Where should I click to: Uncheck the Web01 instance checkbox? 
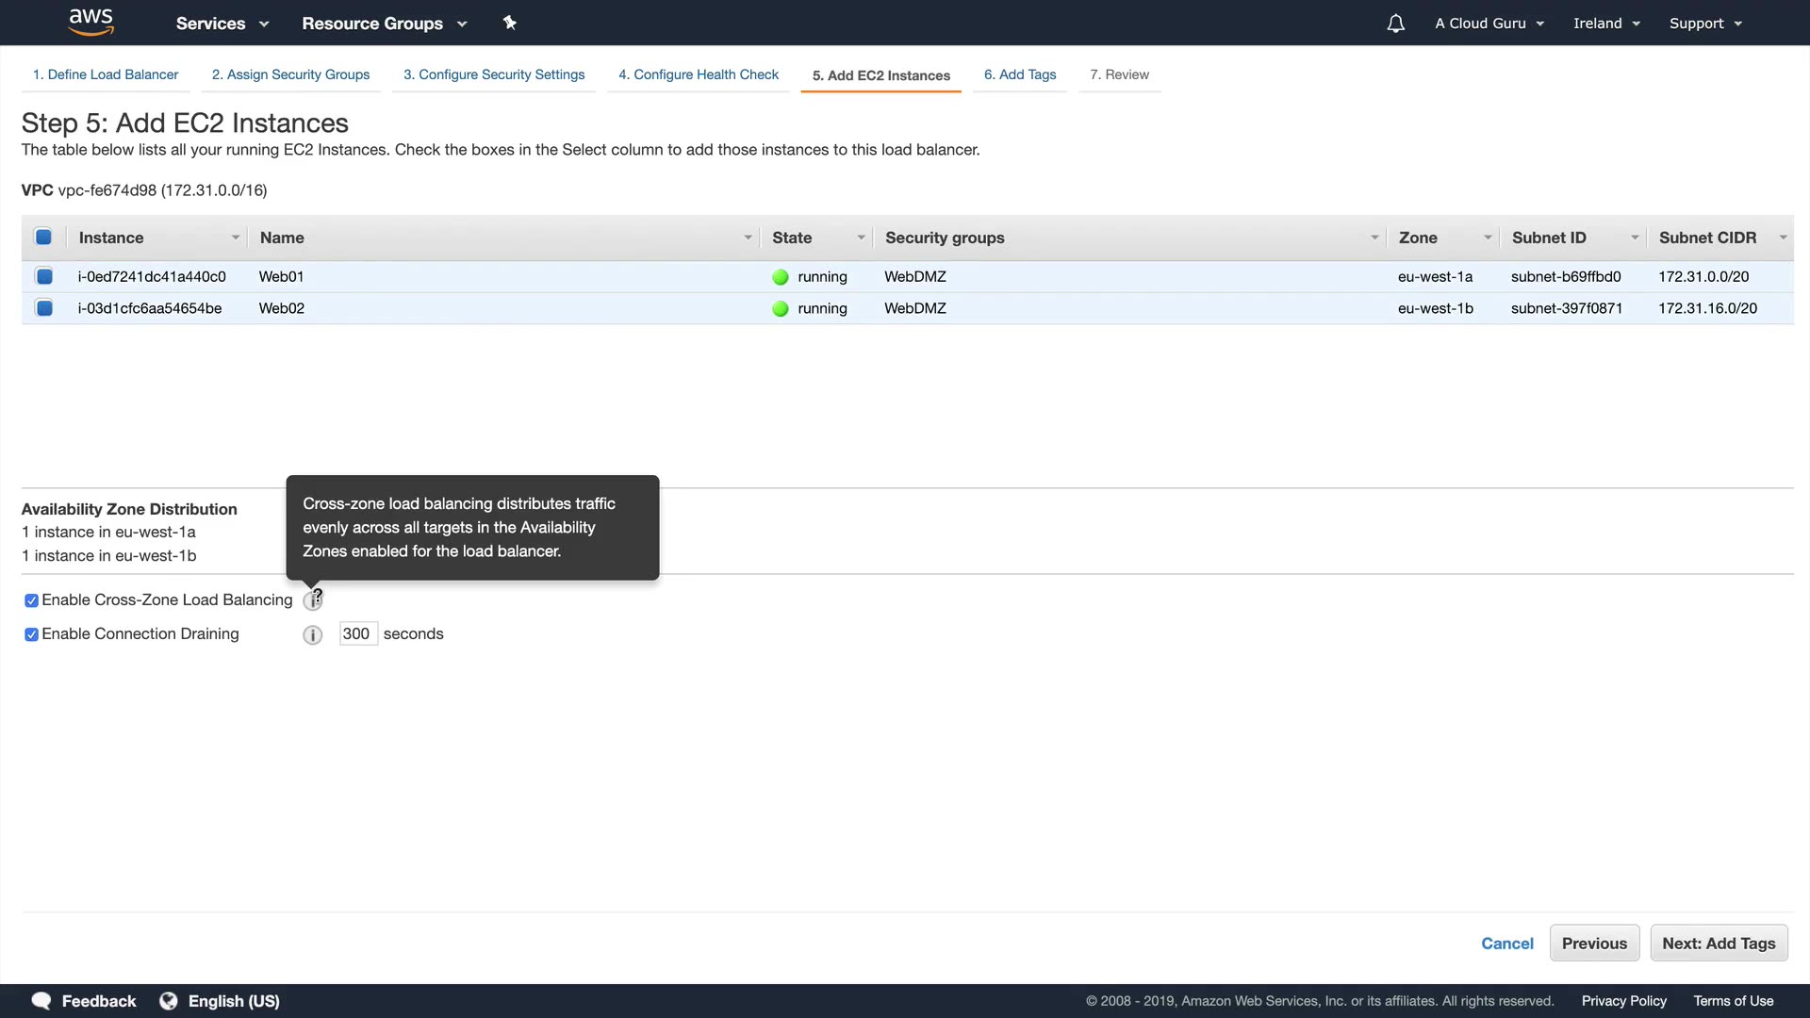pos(44,276)
